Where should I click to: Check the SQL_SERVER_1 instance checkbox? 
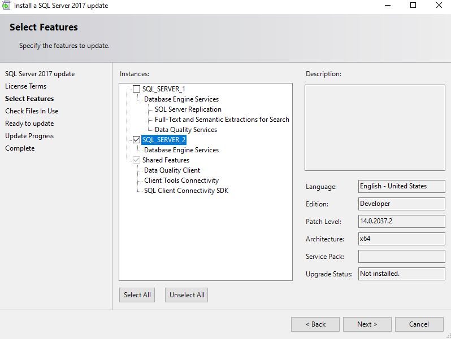pyautogui.click(x=136, y=89)
